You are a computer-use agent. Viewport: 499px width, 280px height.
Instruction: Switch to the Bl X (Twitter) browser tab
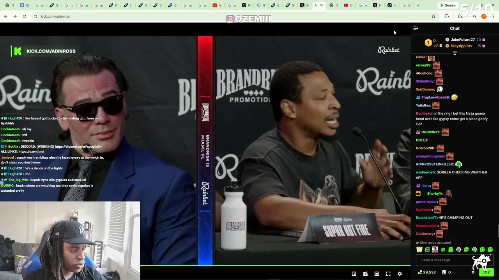(x=304, y=5)
